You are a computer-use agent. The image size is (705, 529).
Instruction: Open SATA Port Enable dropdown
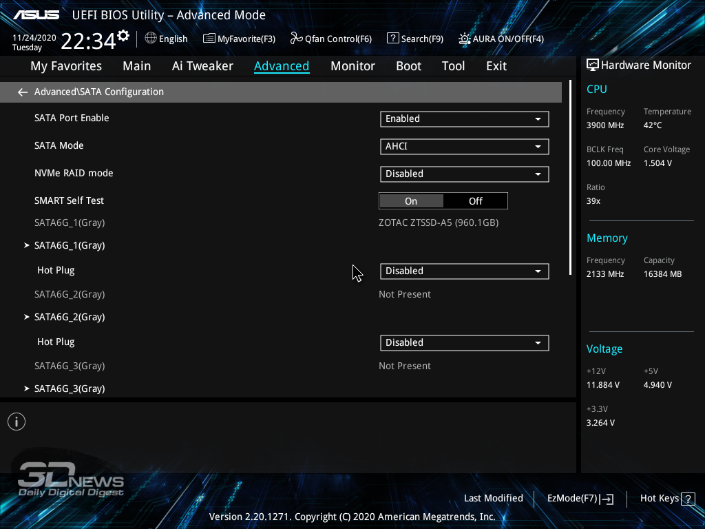(465, 119)
